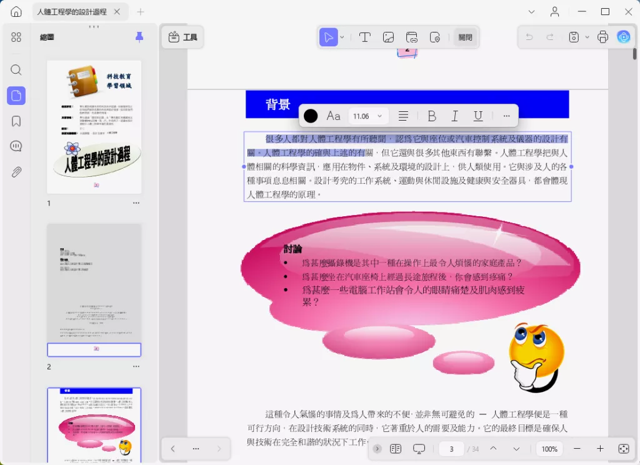Open the AI assistant icon
This screenshot has height=465, width=640.
pos(623,37)
